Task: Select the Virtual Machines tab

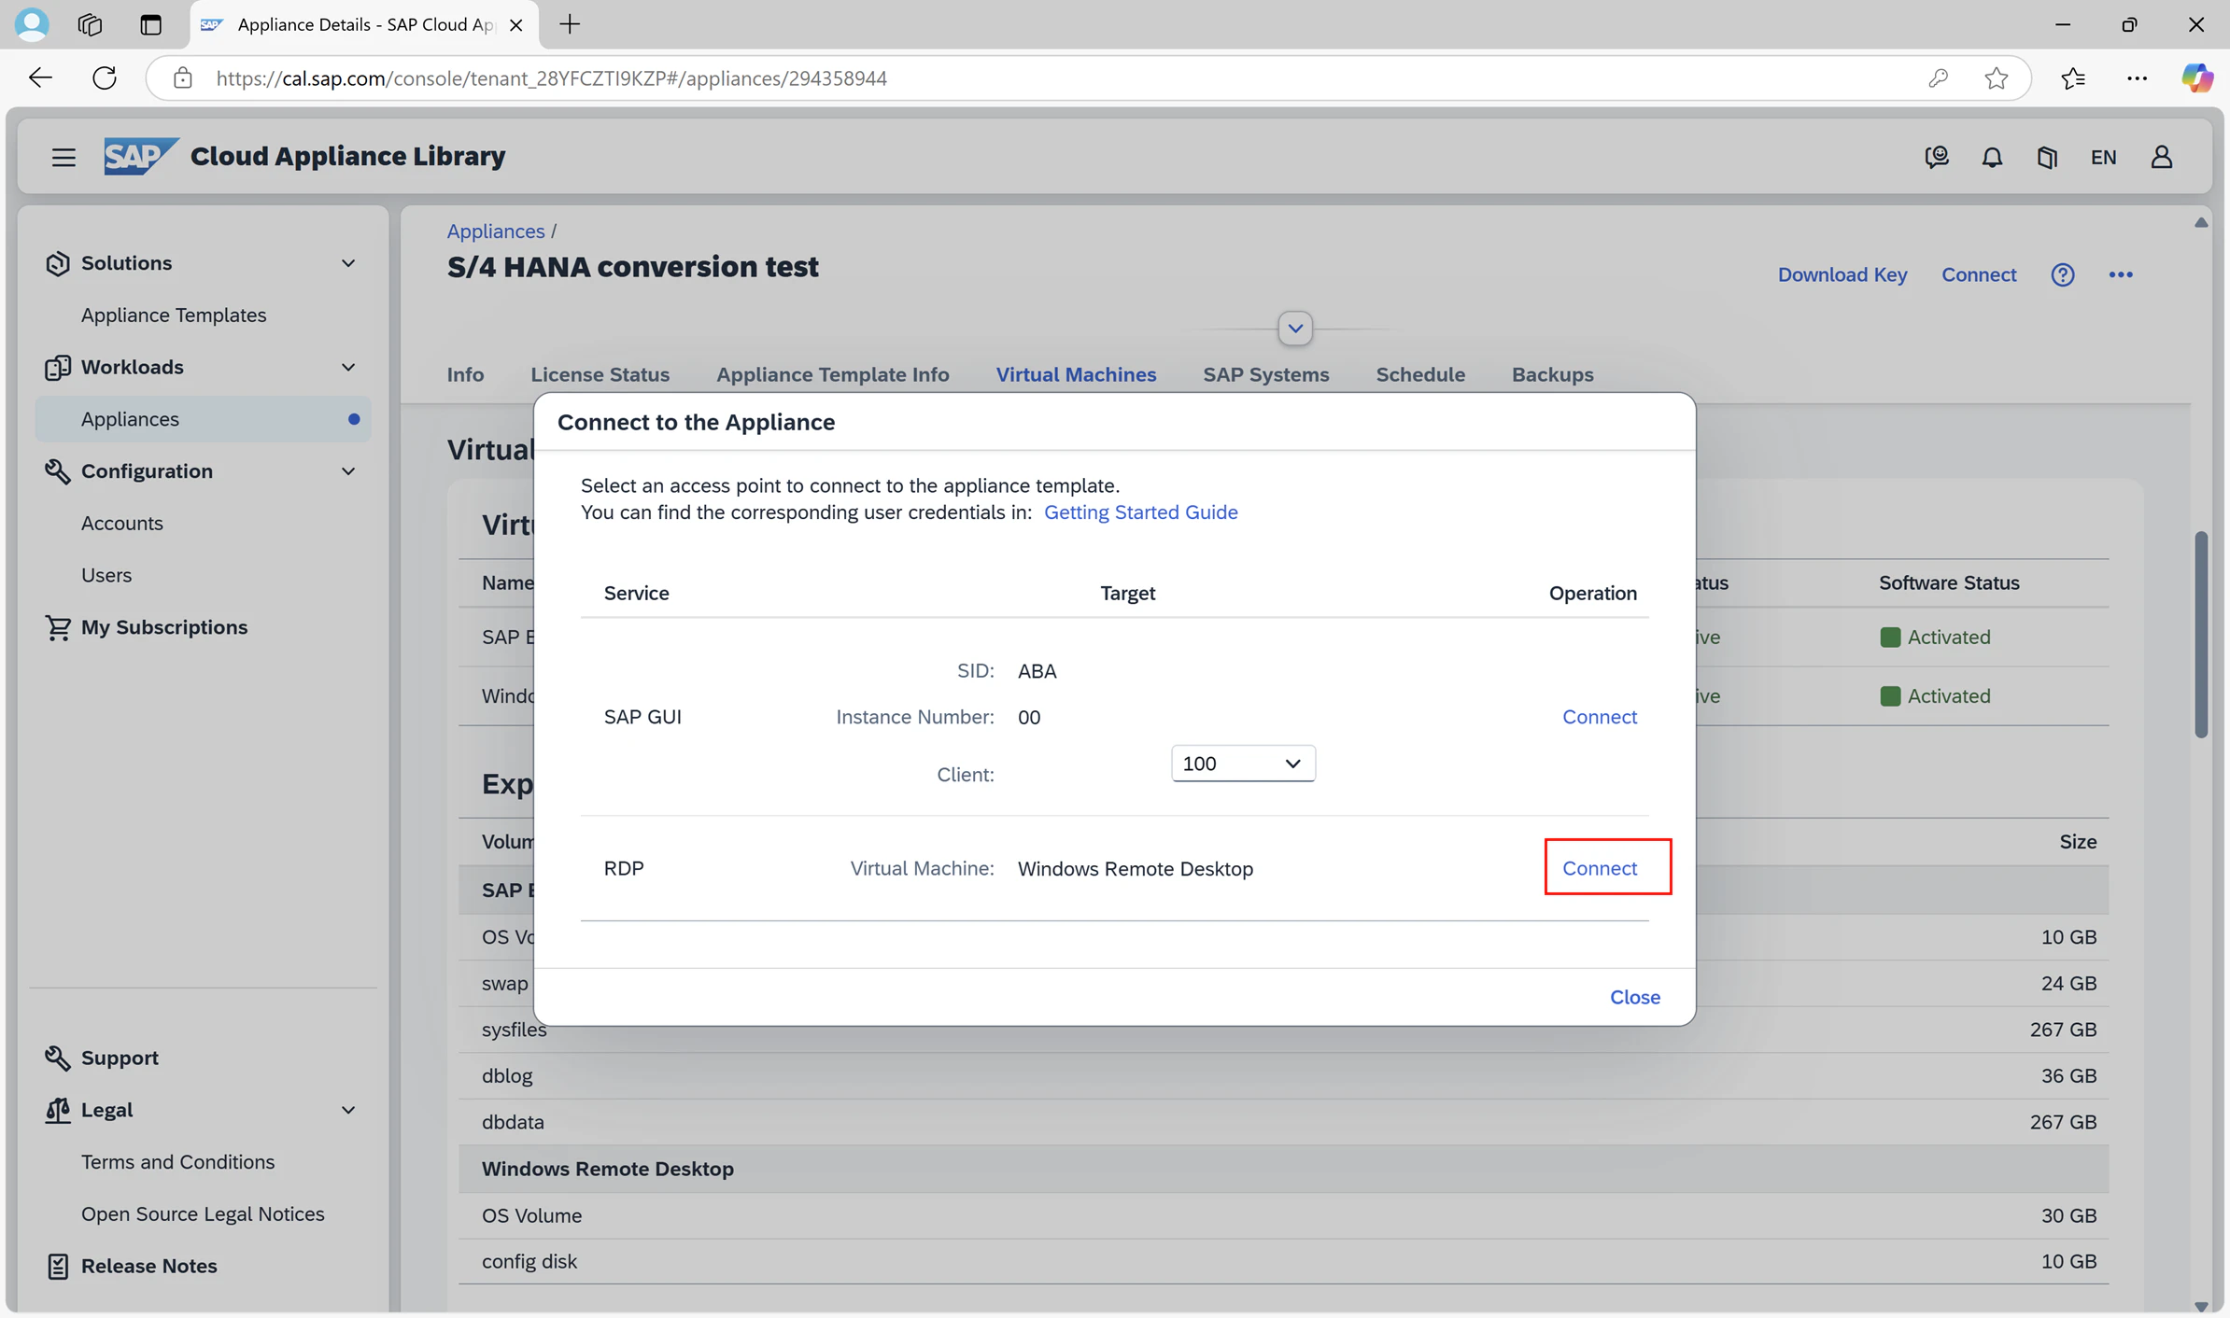Action: click(1076, 374)
